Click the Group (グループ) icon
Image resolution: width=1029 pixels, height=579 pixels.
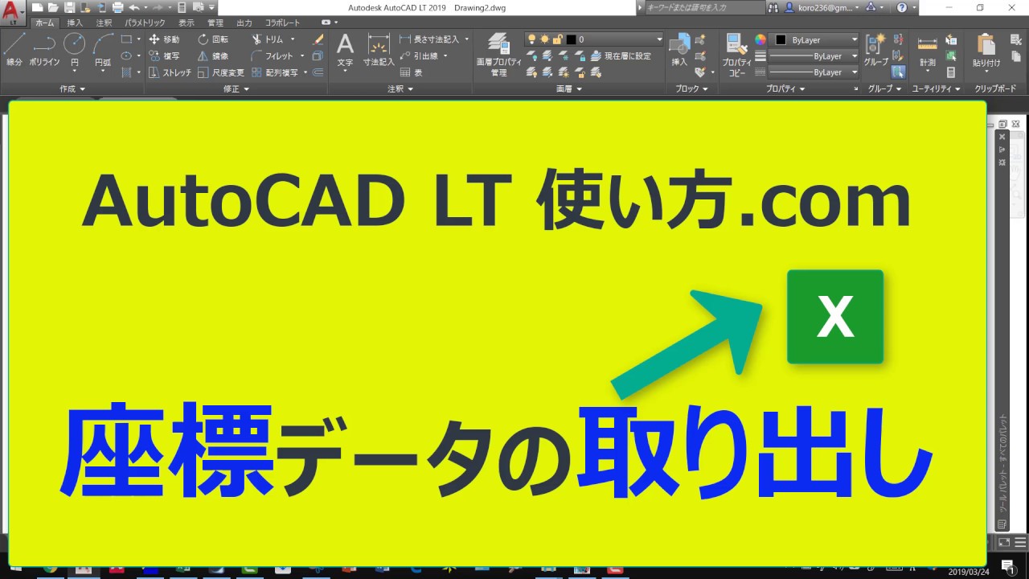point(875,50)
